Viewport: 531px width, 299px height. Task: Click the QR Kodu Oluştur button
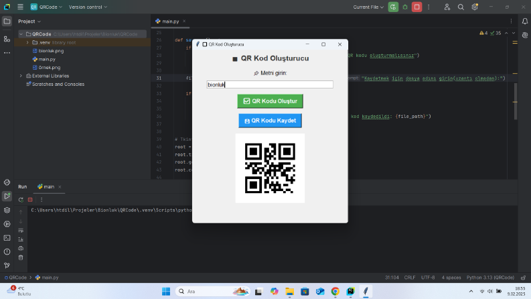pos(271,101)
